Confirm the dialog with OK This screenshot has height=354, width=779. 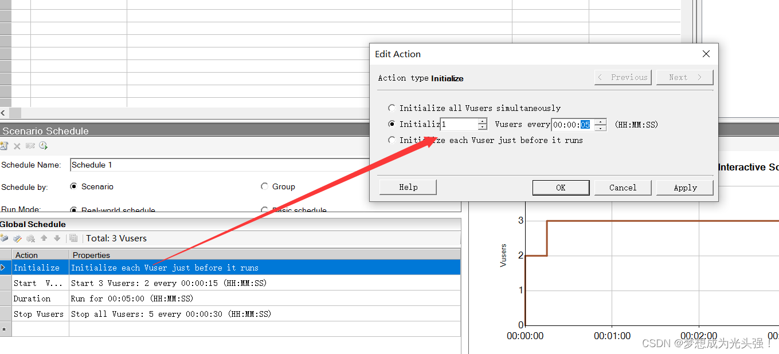[561, 188]
